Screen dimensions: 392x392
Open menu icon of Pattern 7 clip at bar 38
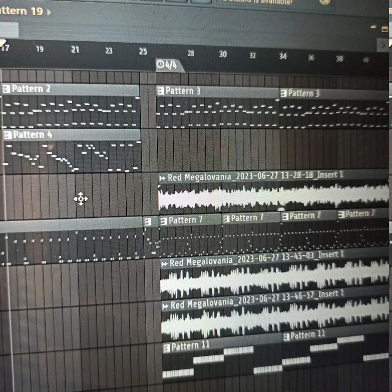[341, 214]
